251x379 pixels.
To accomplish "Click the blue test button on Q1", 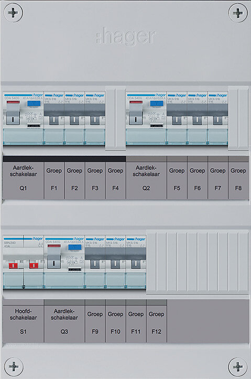I will pos(34,104).
